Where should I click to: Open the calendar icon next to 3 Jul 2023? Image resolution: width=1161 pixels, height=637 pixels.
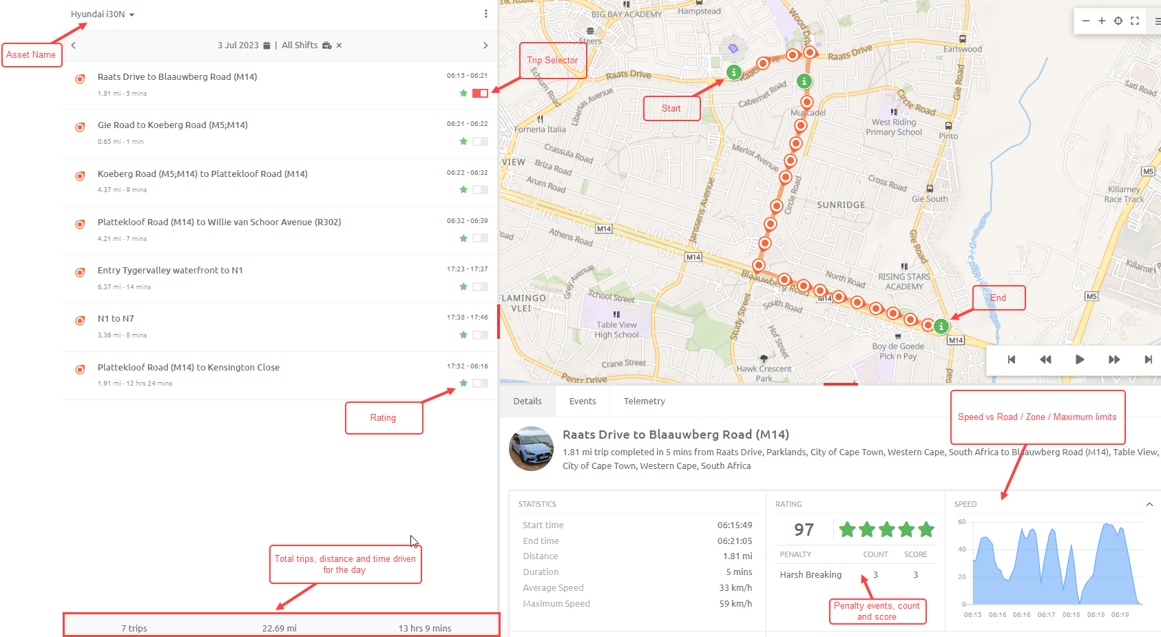tap(266, 45)
